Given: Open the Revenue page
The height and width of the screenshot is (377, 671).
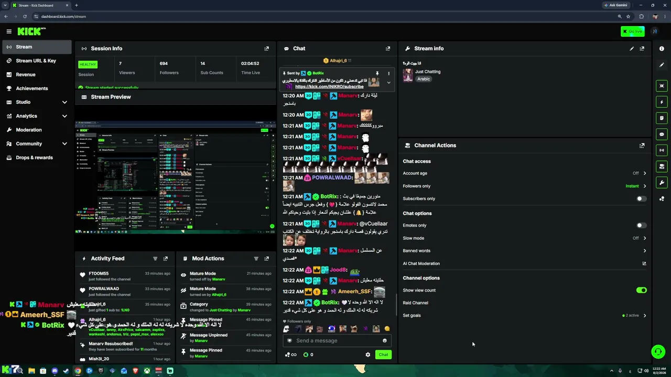Looking at the screenshot, I should pos(36,75).
